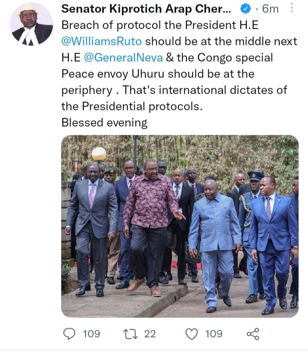Image resolution: width=308 pixels, height=353 pixels.
Task: Open the senator's profile picture avatar
Action: 32,24
